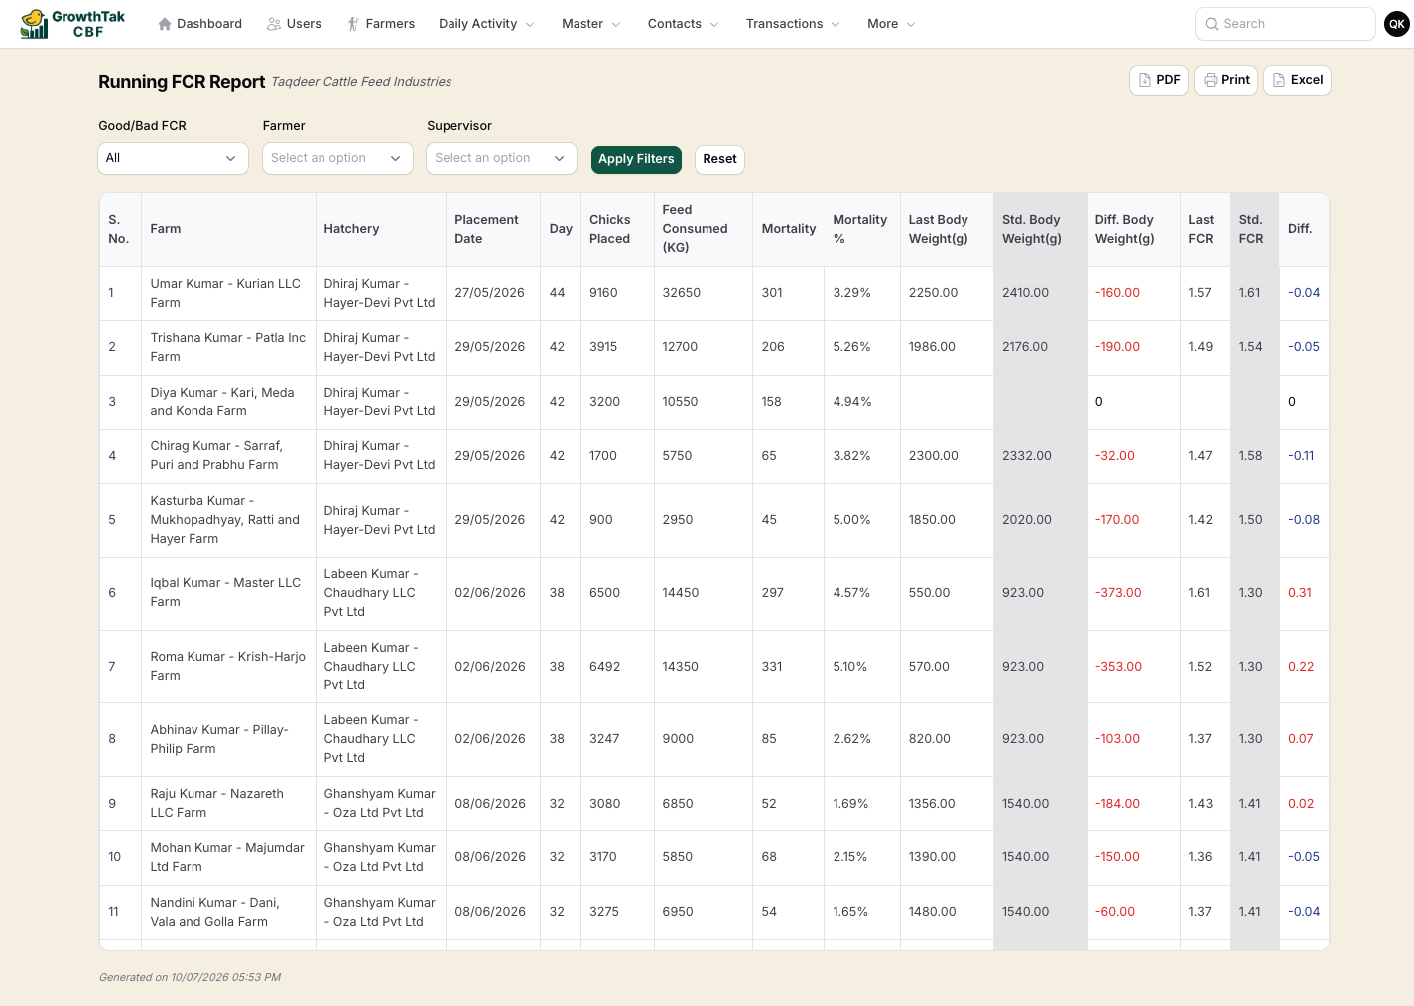
Task: Open the Contacts menu
Action: 683,24
